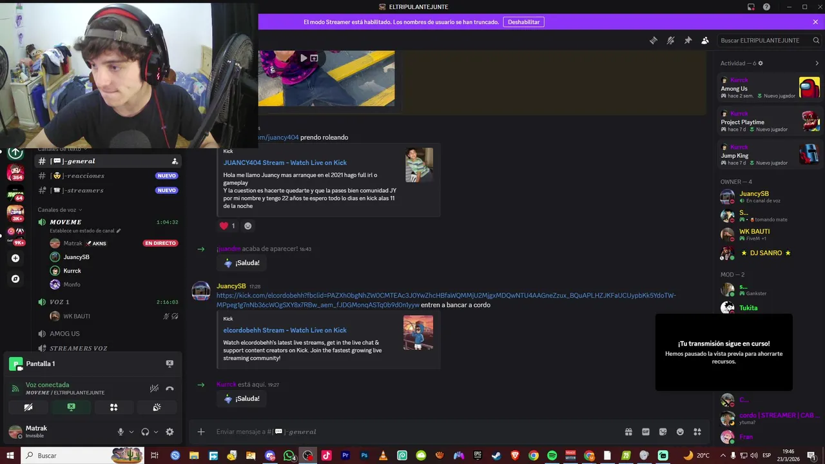Toggle screen share button in voice panel

tap(71, 407)
